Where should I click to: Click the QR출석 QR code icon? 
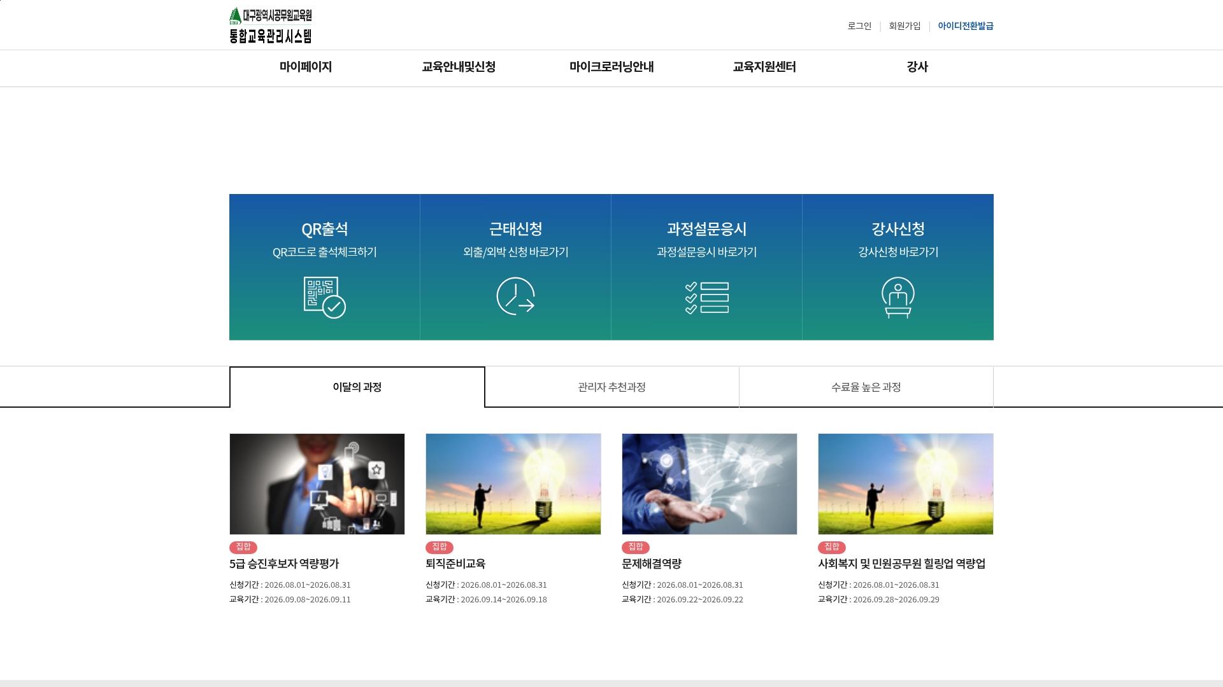[x=325, y=297]
